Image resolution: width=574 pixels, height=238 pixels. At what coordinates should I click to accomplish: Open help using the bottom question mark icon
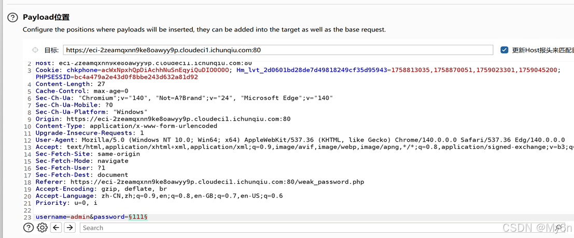click(29, 228)
